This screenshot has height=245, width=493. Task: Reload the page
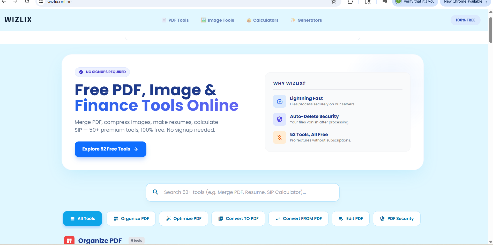[27, 2]
